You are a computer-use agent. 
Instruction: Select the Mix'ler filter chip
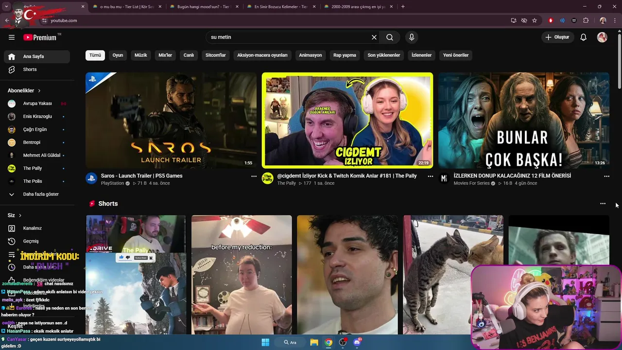[165, 55]
